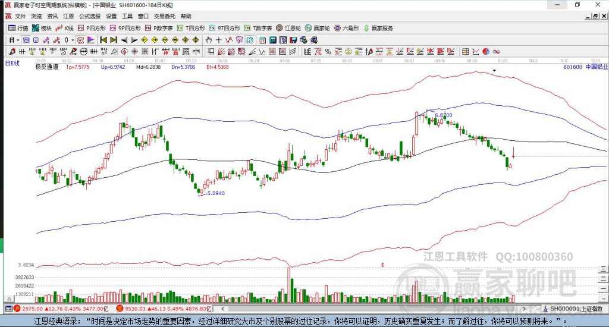Click the Tp=7.5775 indicator value
Image resolution: width=609 pixels, height=327 pixels.
click(78, 67)
